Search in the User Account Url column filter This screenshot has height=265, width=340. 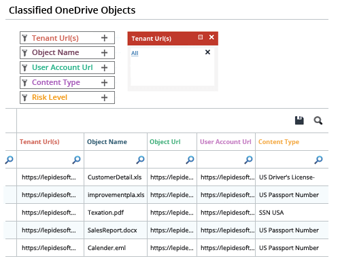click(248, 160)
